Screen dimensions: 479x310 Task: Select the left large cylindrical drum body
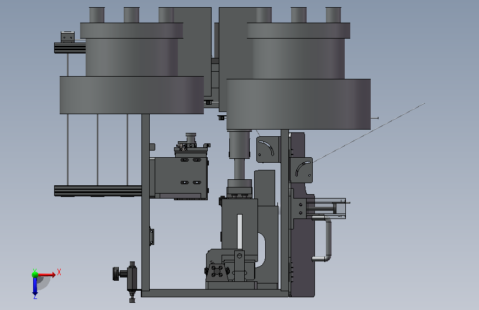[x=131, y=95]
